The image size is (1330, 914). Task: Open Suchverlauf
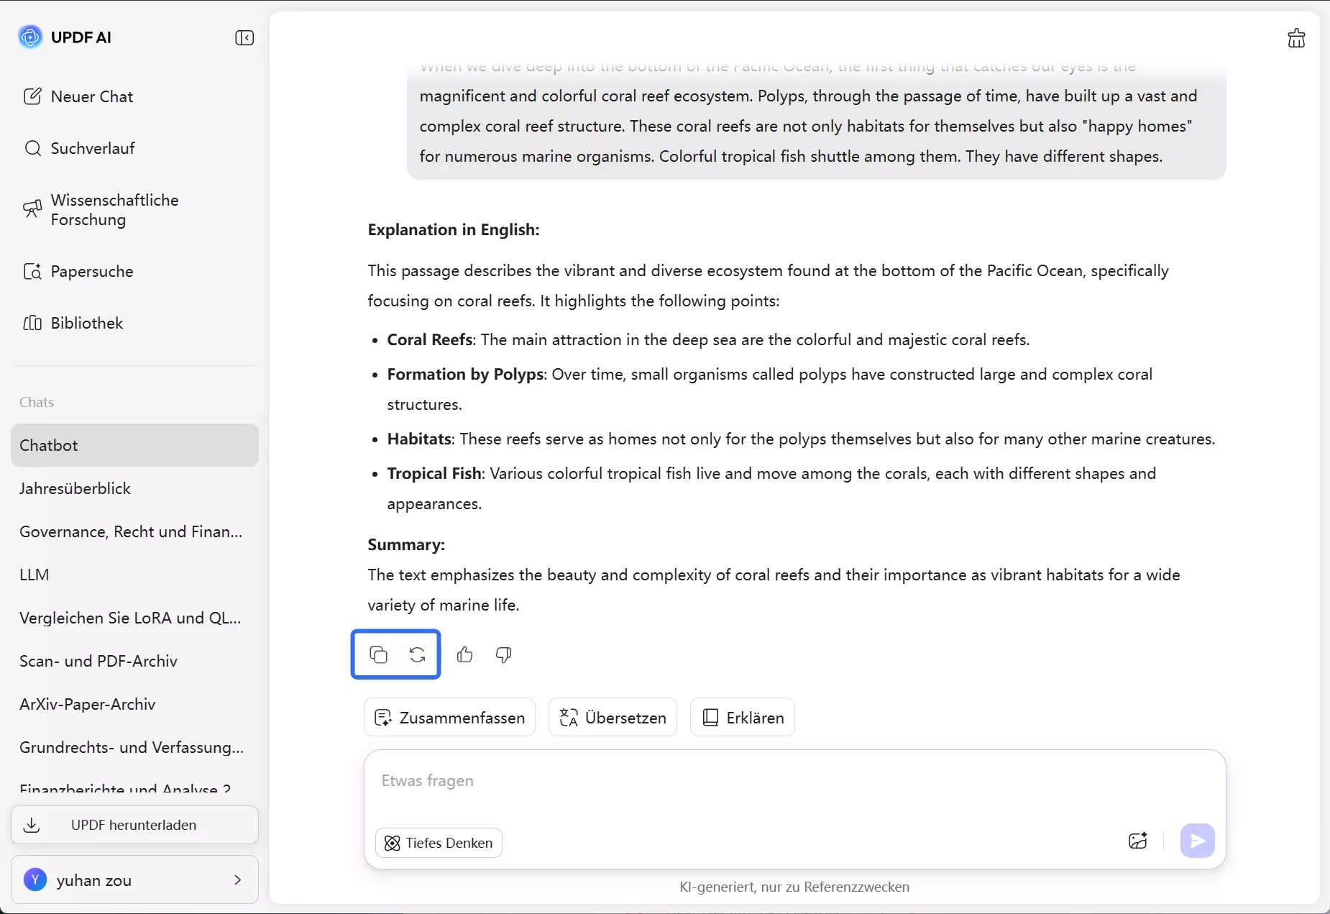[x=79, y=148]
